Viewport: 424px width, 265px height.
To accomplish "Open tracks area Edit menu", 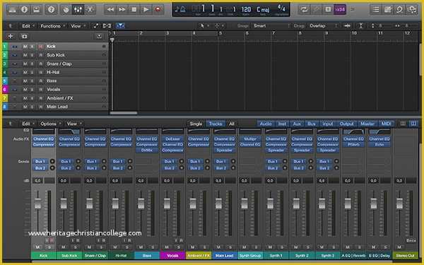I will click(x=28, y=26).
